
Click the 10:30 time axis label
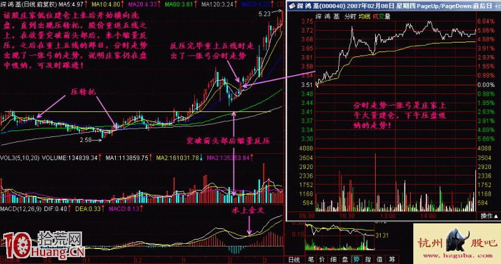[x=347, y=216]
